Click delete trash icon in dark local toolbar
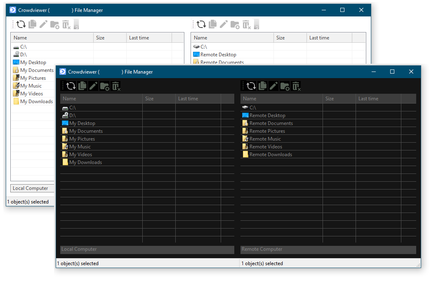Screen dimensions: 443x282 116,86
